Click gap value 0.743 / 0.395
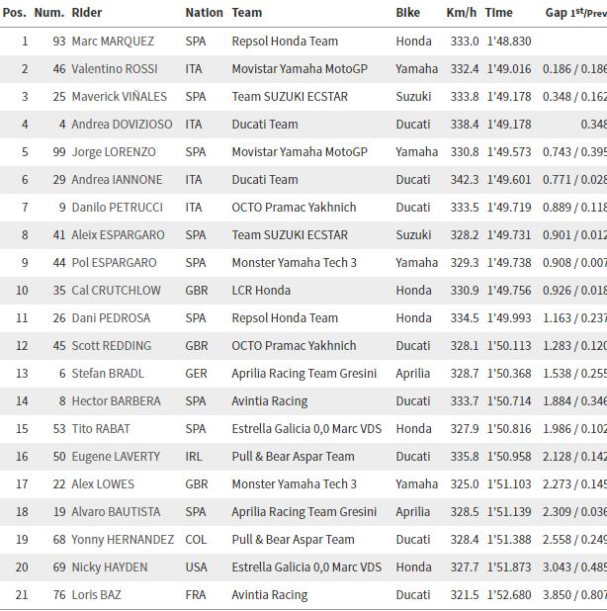Image resolution: width=607 pixels, height=611 pixels. [574, 152]
